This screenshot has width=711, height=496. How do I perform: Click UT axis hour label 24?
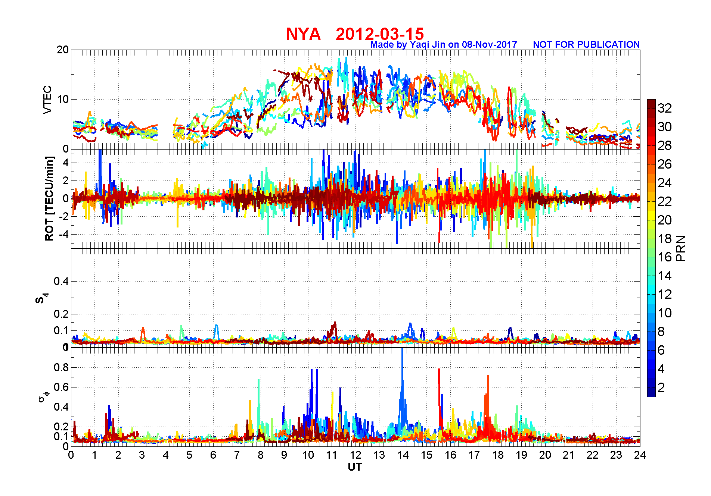[x=640, y=455]
